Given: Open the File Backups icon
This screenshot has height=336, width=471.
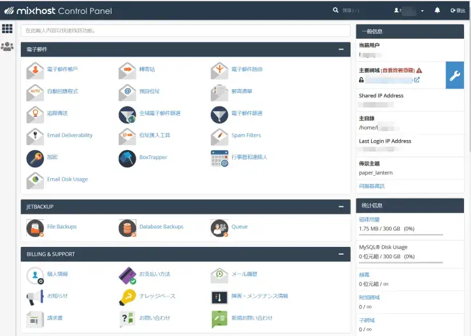Looking at the screenshot, I should point(35,228).
